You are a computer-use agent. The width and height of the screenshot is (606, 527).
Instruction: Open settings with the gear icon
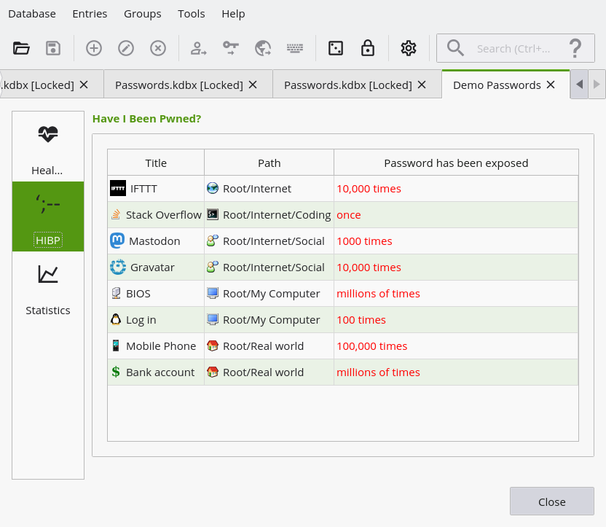[x=409, y=48]
